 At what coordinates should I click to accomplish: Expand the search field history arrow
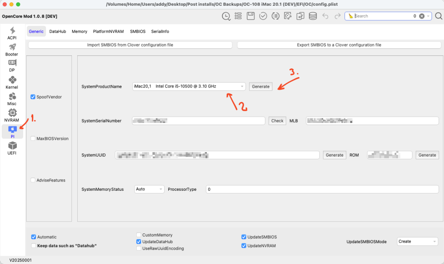tap(428, 16)
